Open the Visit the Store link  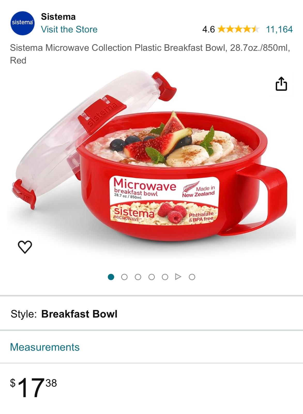[x=69, y=29]
